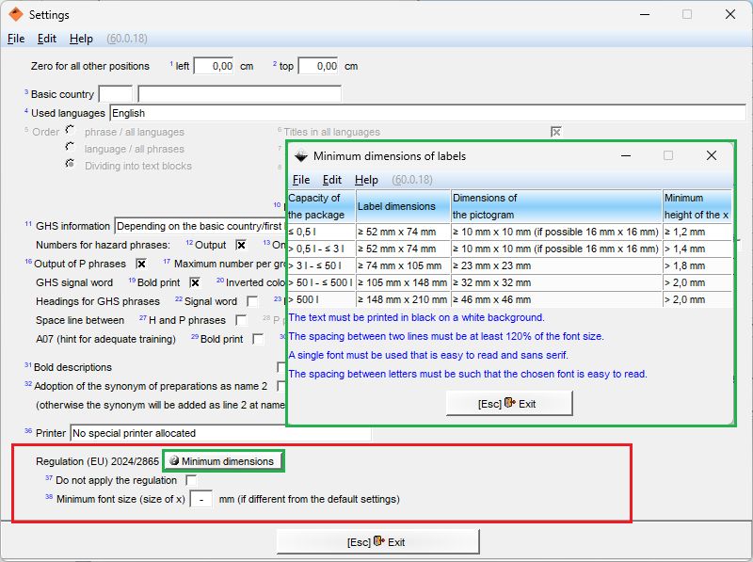The image size is (753, 562).
Task: Select Dividing into text blocks option
Action: click(70, 164)
